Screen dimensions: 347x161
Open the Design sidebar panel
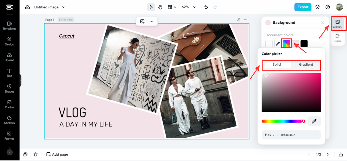(9, 41)
